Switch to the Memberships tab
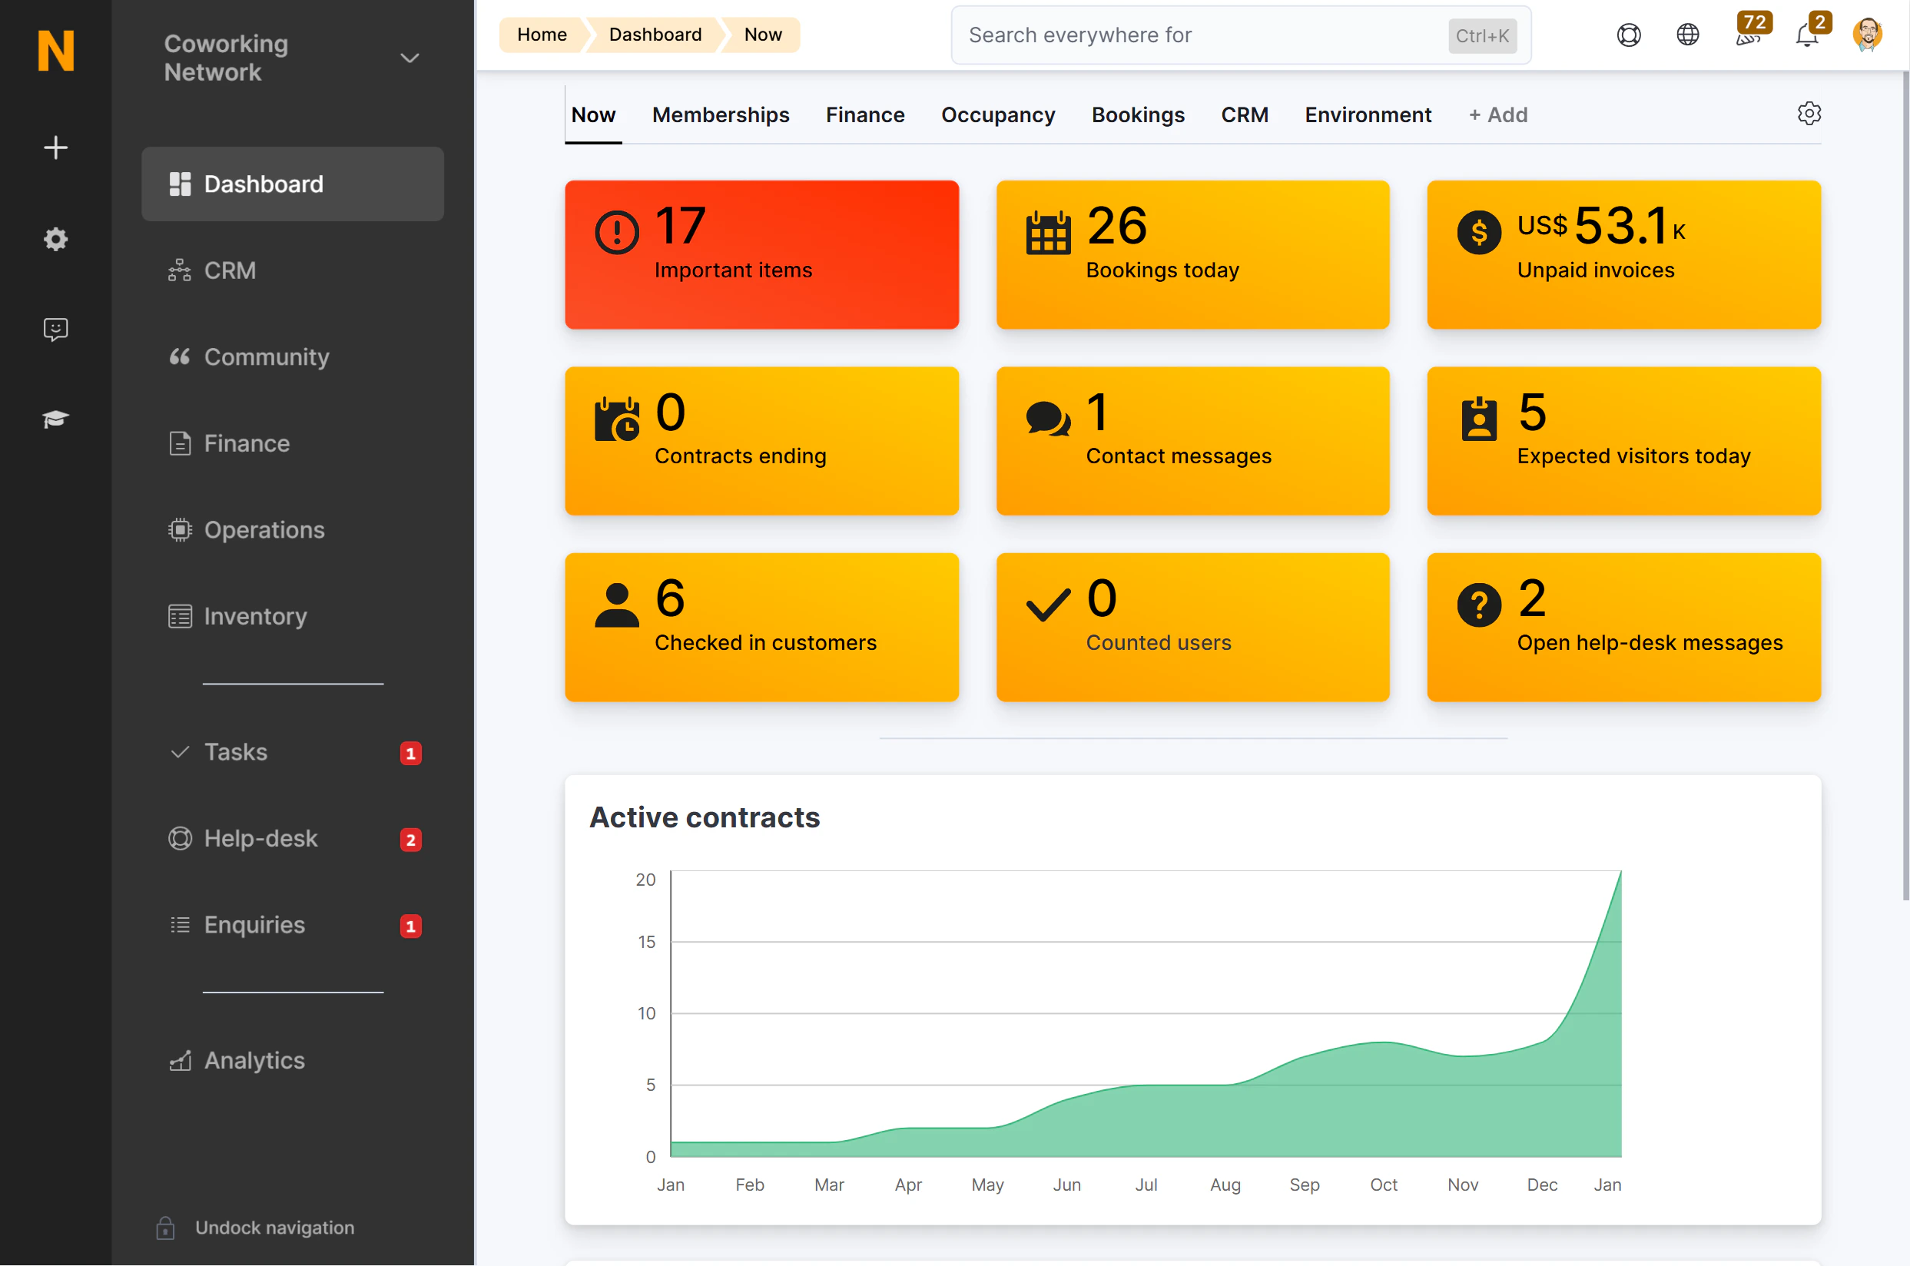Image resolution: width=1910 pixels, height=1266 pixels. coord(720,114)
